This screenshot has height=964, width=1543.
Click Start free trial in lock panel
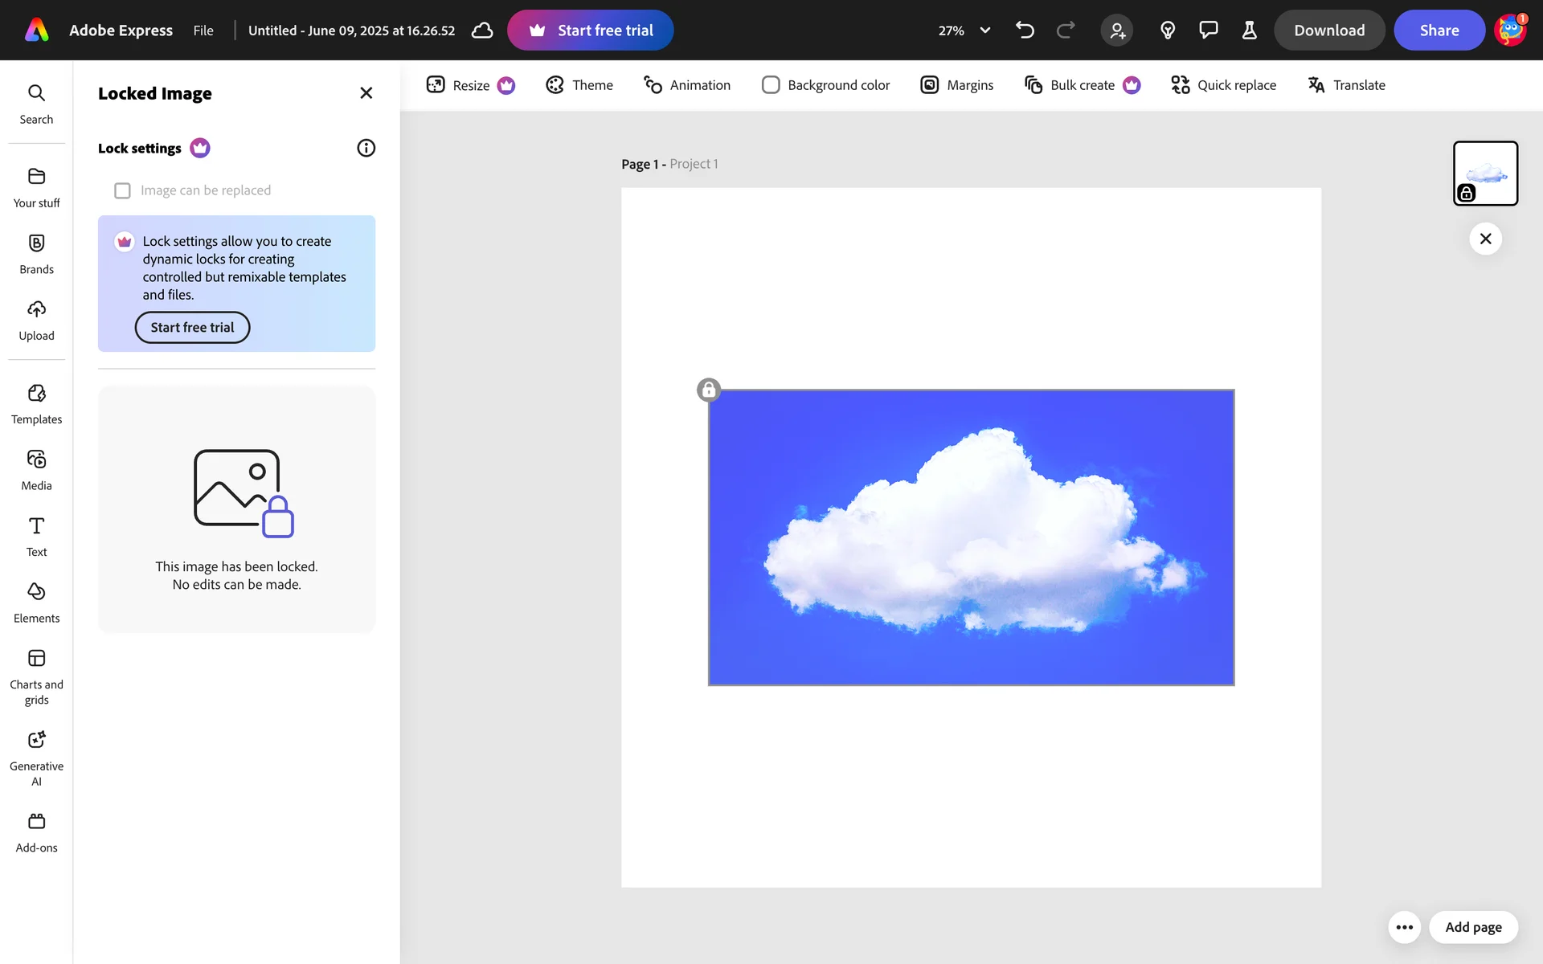(x=192, y=328)
